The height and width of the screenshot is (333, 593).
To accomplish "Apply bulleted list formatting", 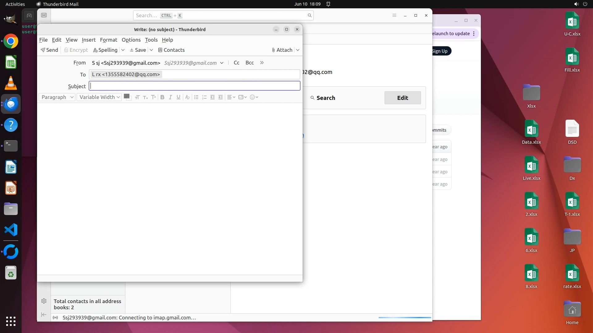I will (x=196, y=97).
